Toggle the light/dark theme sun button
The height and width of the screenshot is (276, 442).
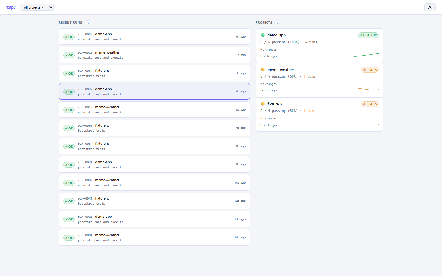[430, 7]
